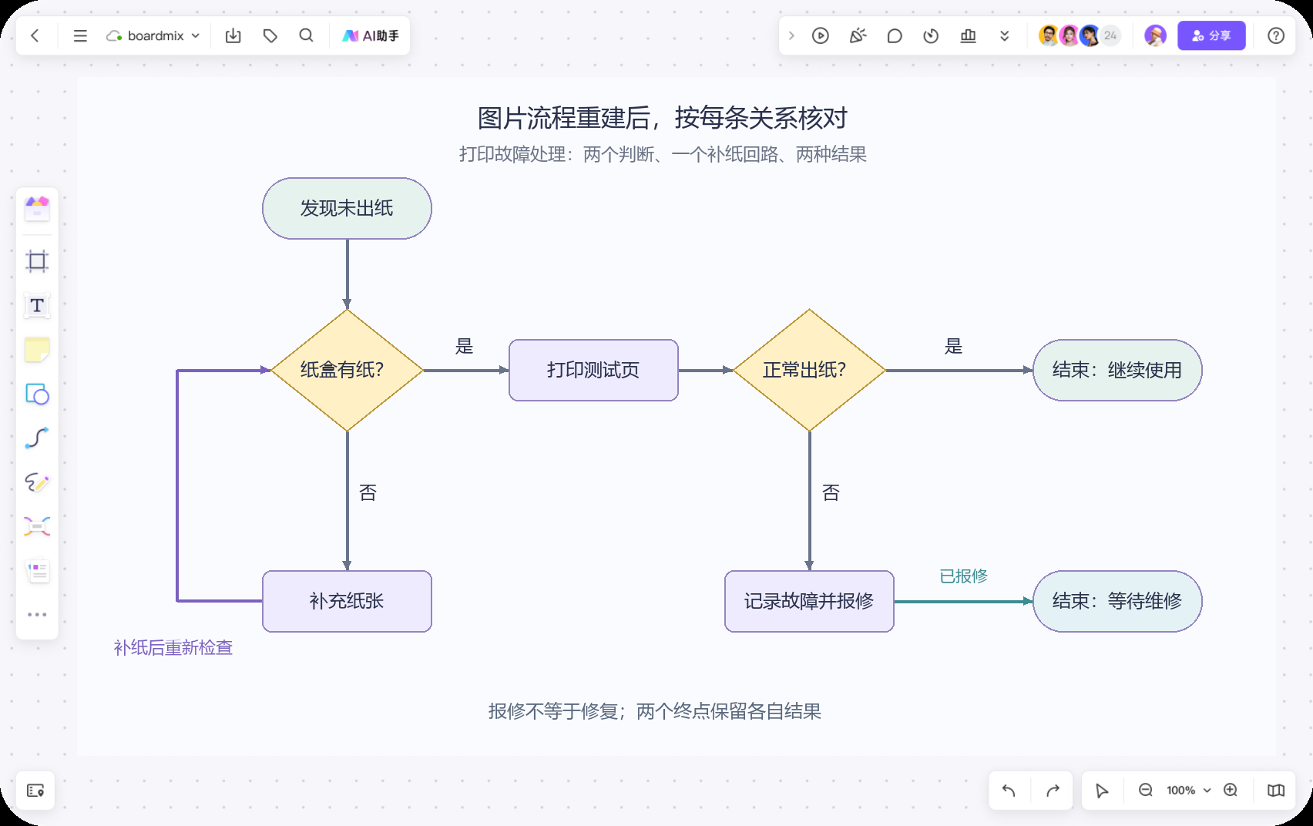Select the Connector line tool
1313x826 pixels.
(37, 438)
